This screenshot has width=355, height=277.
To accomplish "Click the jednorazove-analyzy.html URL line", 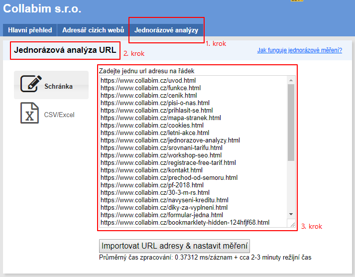I will 170,140.
